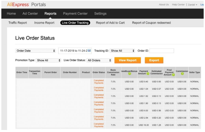Click the USD 8.00 payment amount cell

click(143, 111)
